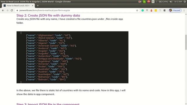
Task: Click the Antigua and Barbuda code line
Action: click(54, 59)
